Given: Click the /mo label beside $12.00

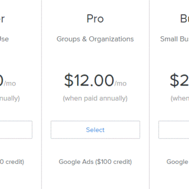Looking at the screenshot, I should point(120,83).
